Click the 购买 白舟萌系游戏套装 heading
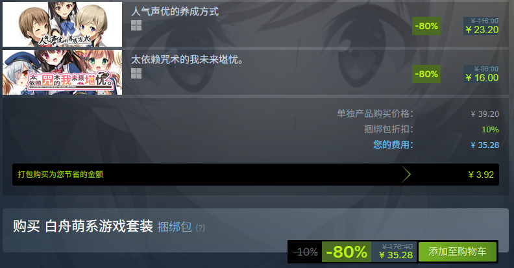Screen dimensions: 514x268 coord(83,226)
